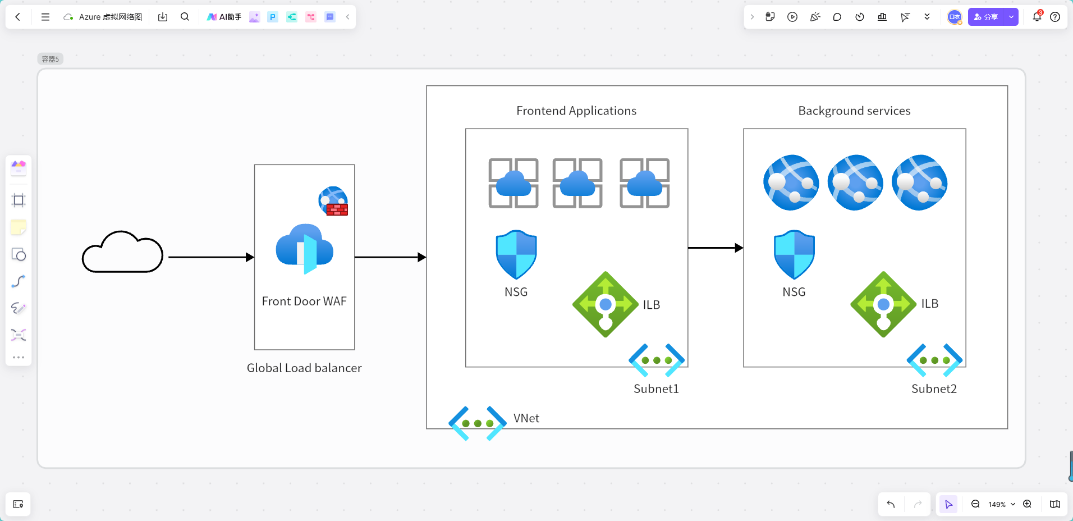Open the hamburger main menu
This screenshot has width=1073, height=521.
coord(45,17)
